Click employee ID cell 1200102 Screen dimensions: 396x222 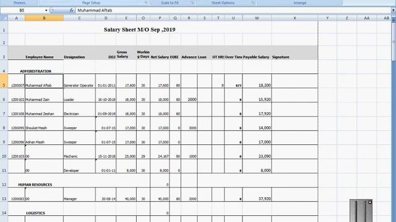(17, 96)
